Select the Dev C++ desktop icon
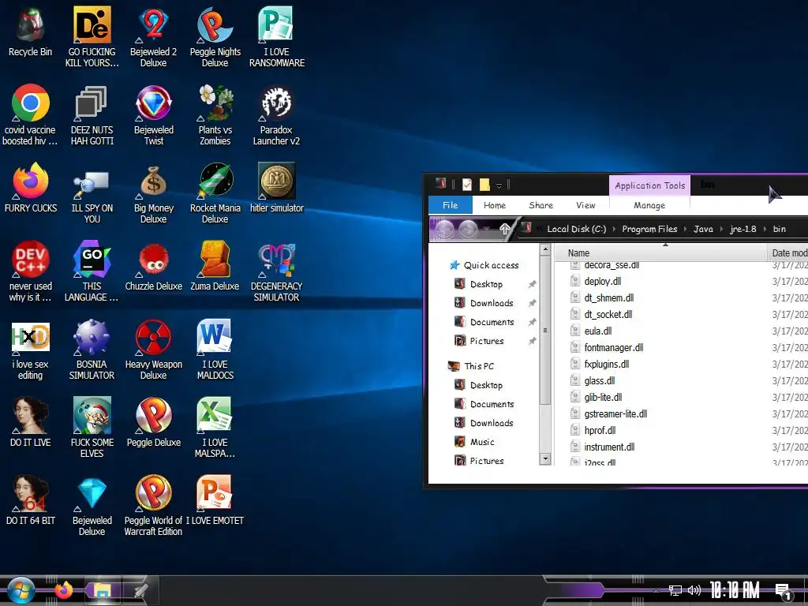 pos(31,271)
